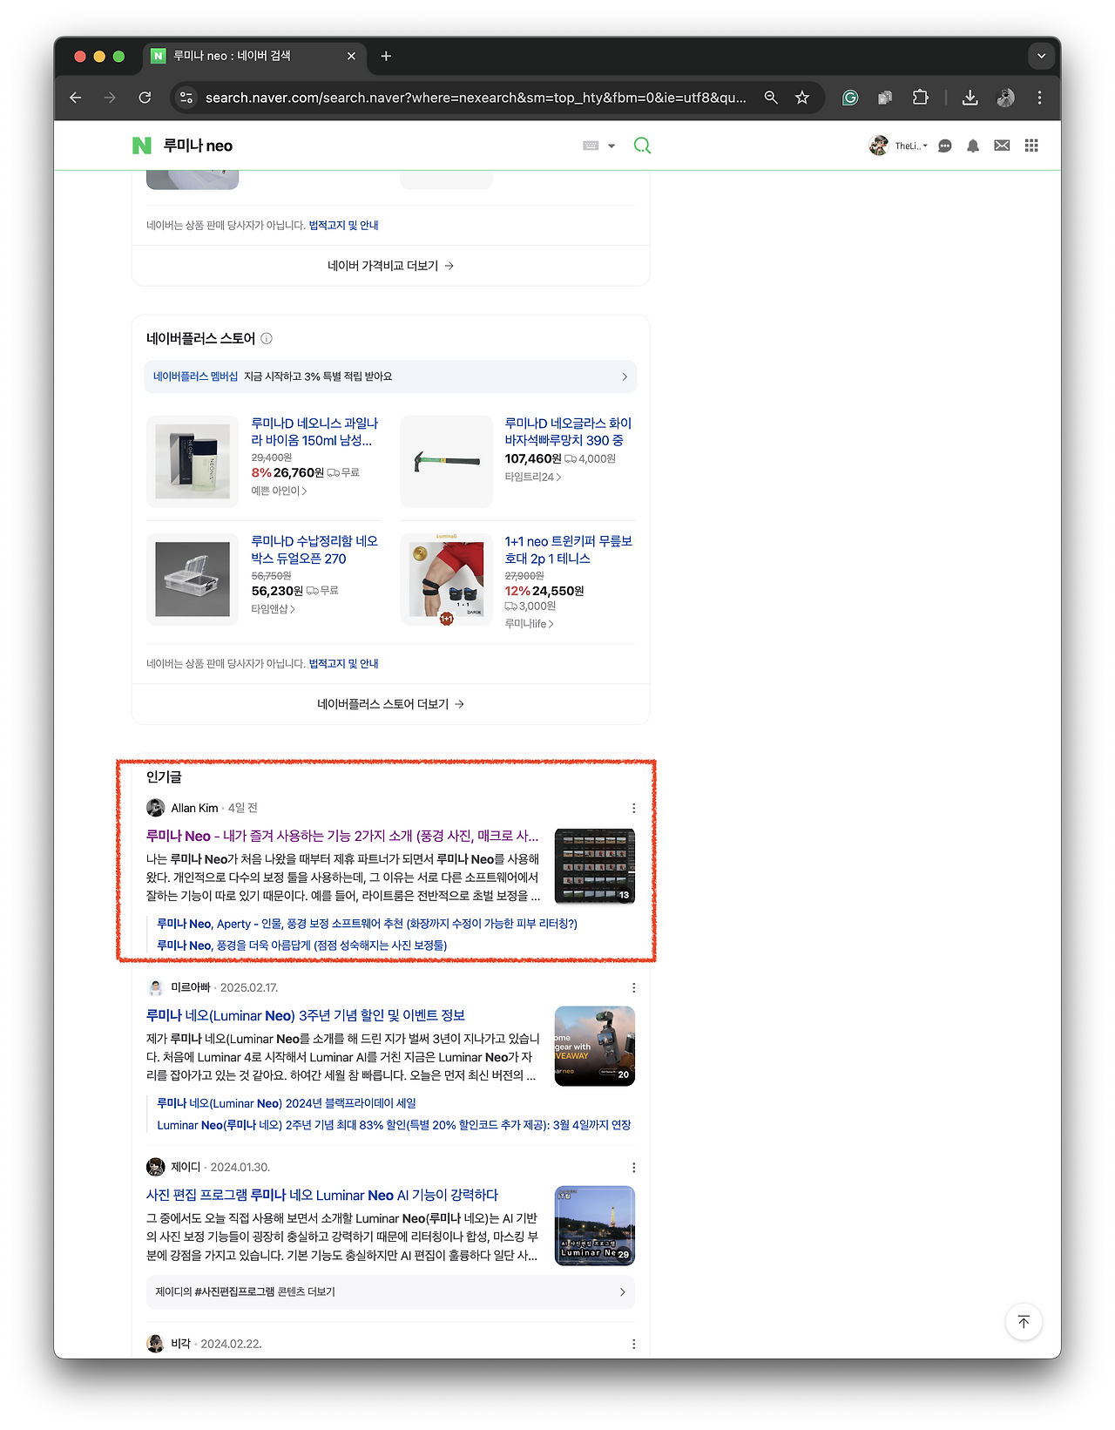
Task: Open the Naver services grid menu
Action: (1031, 146)
